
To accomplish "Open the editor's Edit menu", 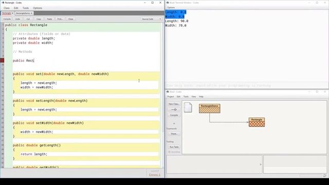I will [x=16, y=8].
